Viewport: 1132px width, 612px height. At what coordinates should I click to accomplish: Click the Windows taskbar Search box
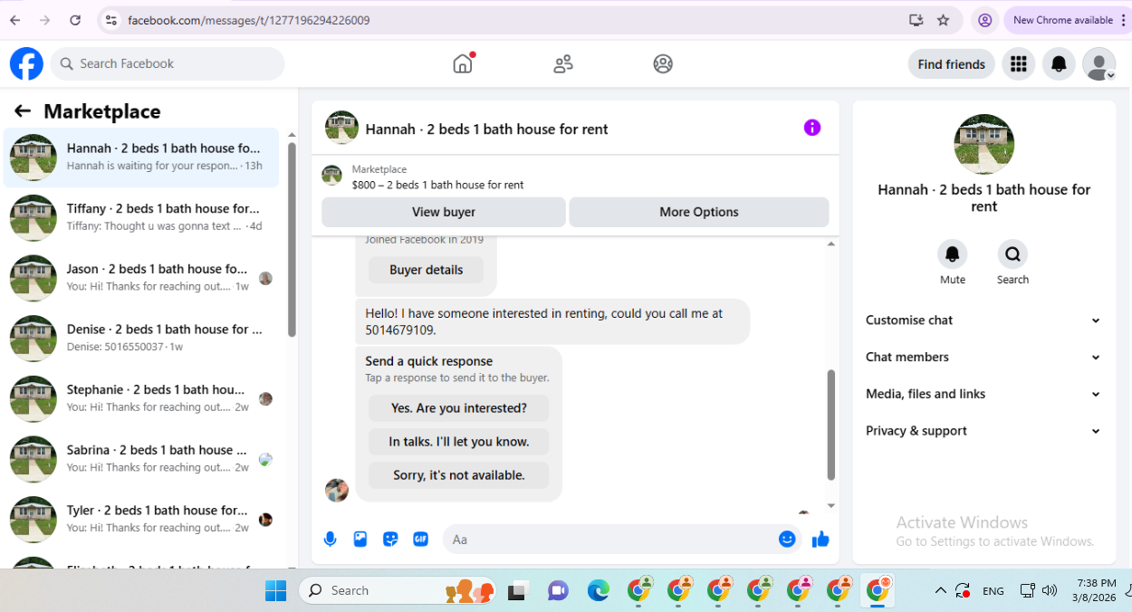click(398, 591)
